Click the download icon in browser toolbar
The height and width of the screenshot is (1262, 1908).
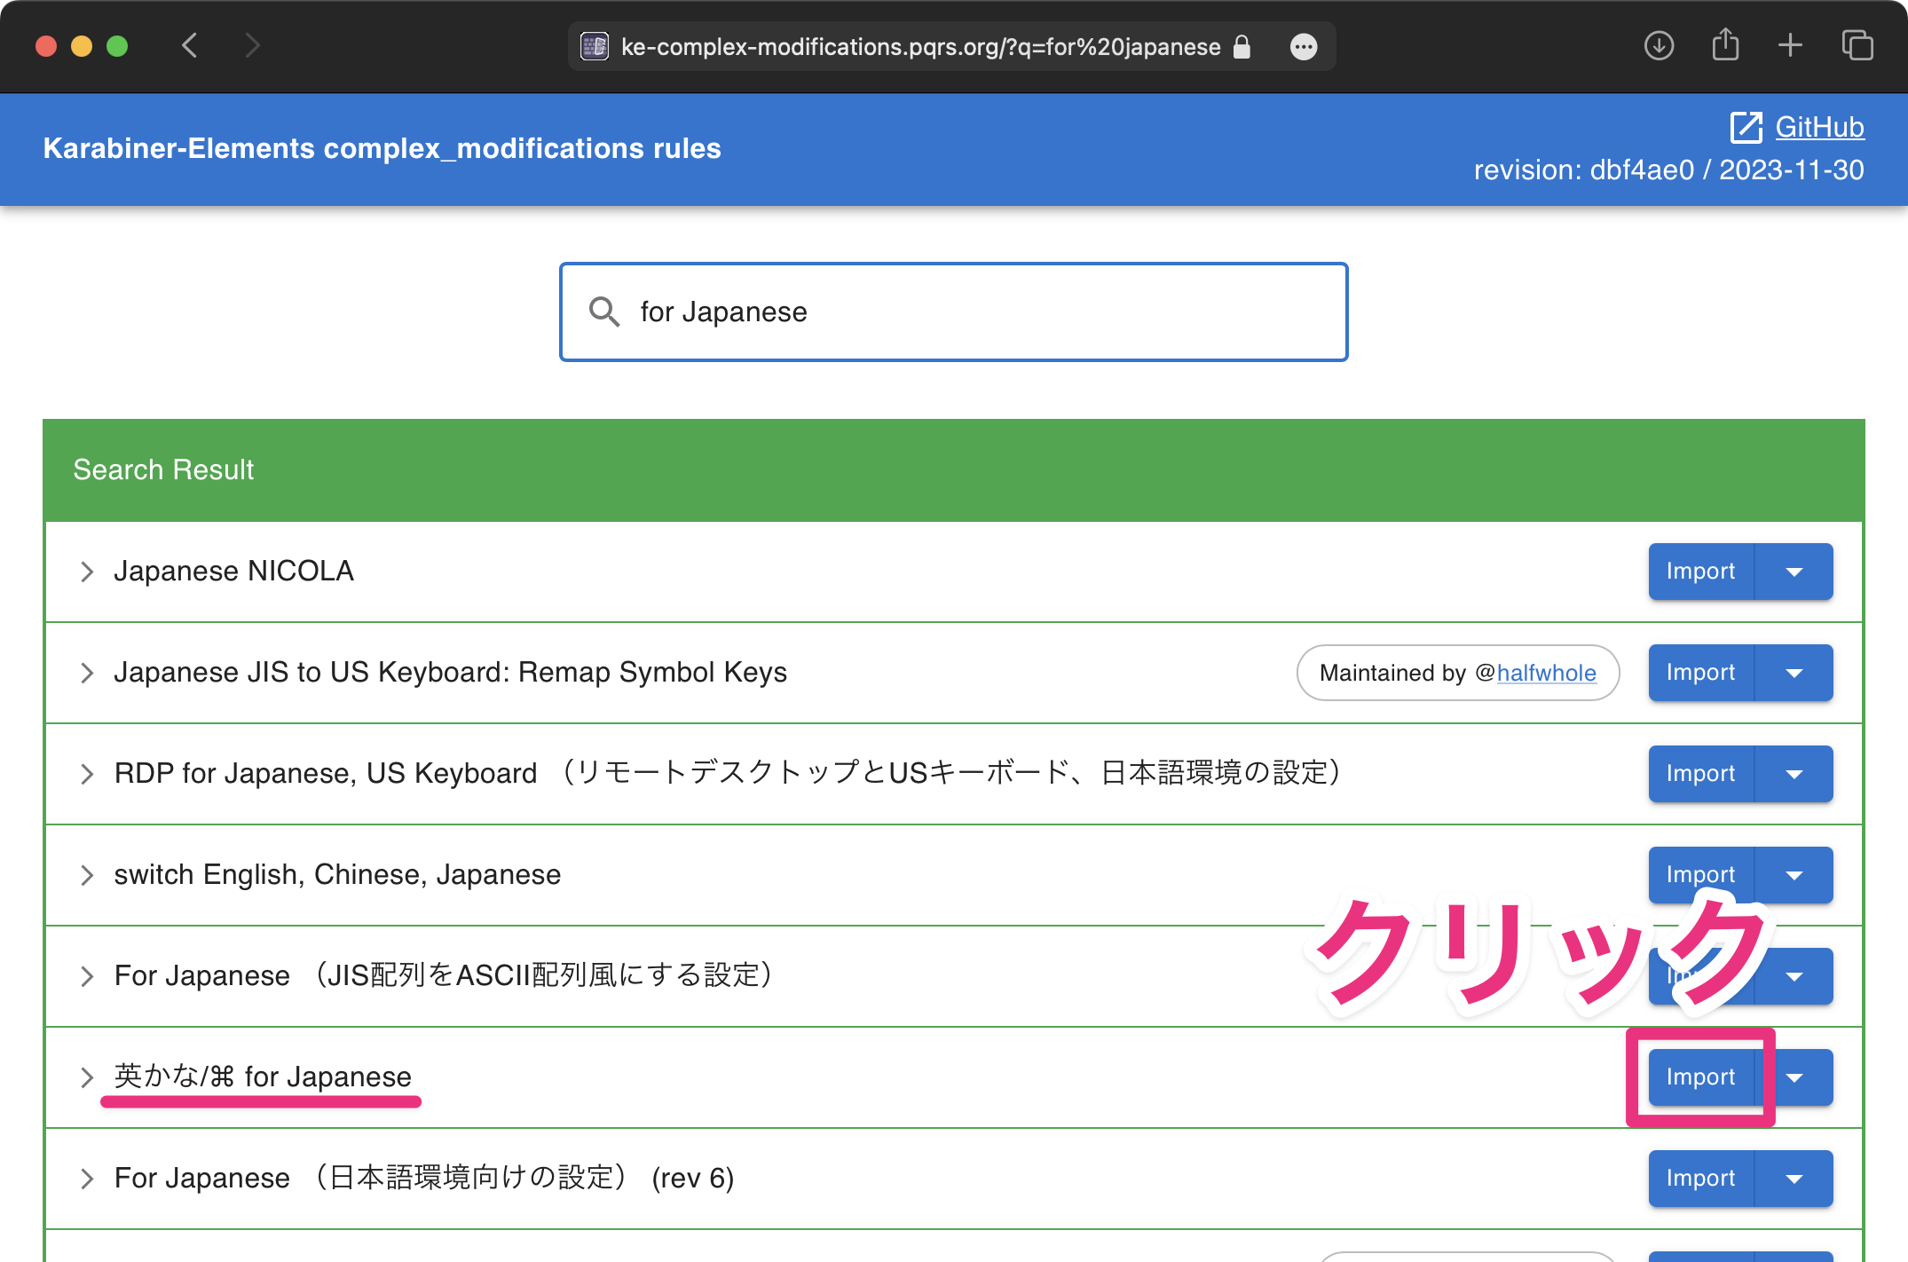[1660, 45]
